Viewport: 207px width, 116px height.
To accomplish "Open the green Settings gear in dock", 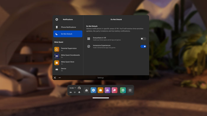I will click(123, 90).
